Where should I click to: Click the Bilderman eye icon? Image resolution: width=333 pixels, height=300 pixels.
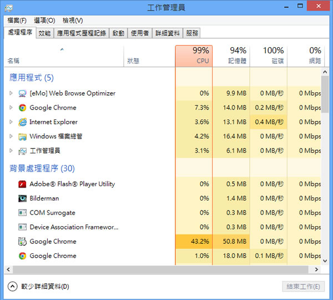pyautogui.click(x=22, y=198)
